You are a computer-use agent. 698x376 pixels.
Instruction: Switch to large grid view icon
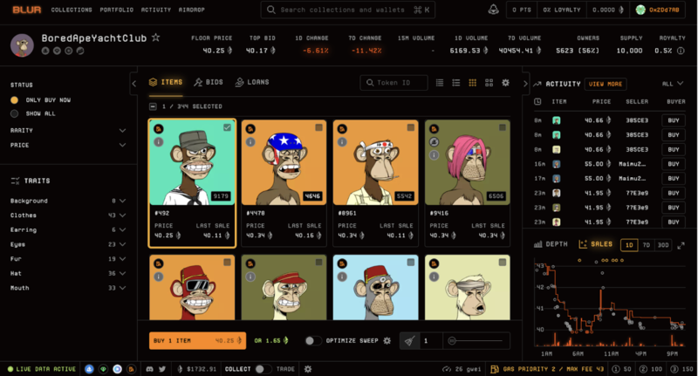click(489, 83)
